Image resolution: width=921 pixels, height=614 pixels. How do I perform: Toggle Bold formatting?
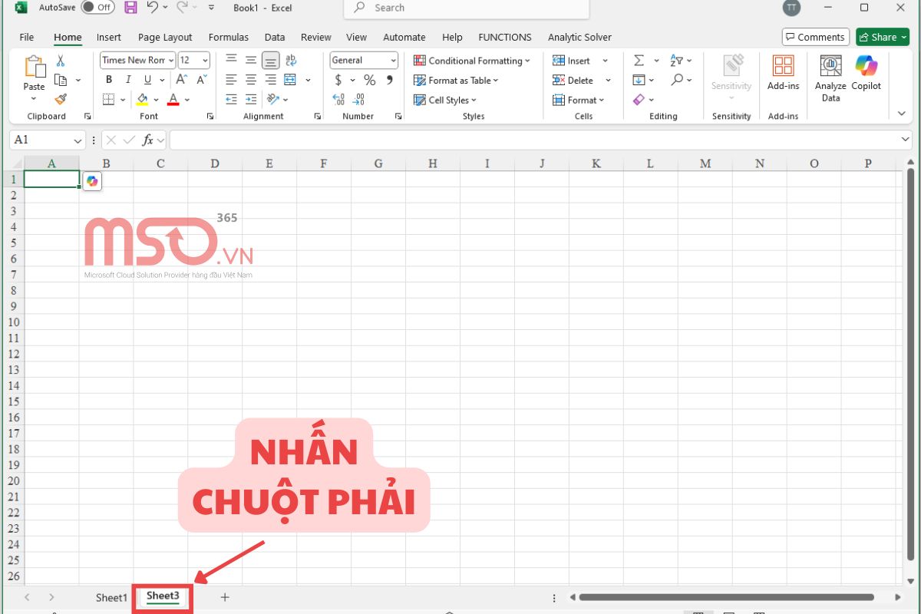pyautogui.click(x=108, y=80)
